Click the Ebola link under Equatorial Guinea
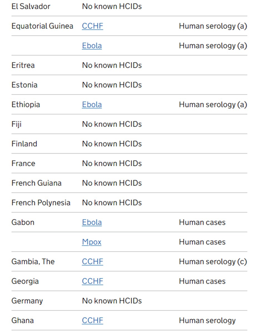The height and width of the screenshot is (335, 278). (92, 46)
